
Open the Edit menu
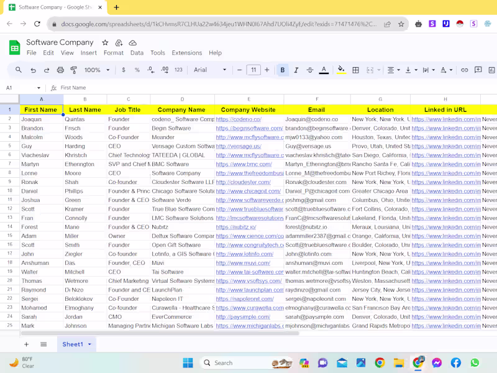pyautogui.click(x=48, y=53)
